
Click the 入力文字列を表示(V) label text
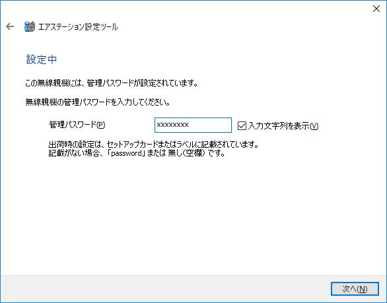(283, 126)
